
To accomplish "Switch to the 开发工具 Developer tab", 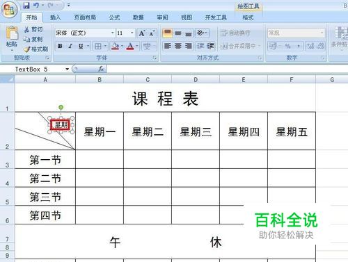I will click(216, 17).
